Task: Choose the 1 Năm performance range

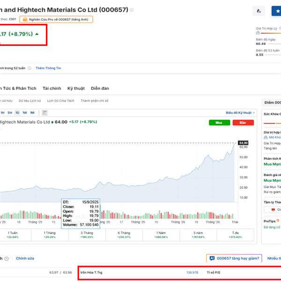Action: (x=162, y=232)
